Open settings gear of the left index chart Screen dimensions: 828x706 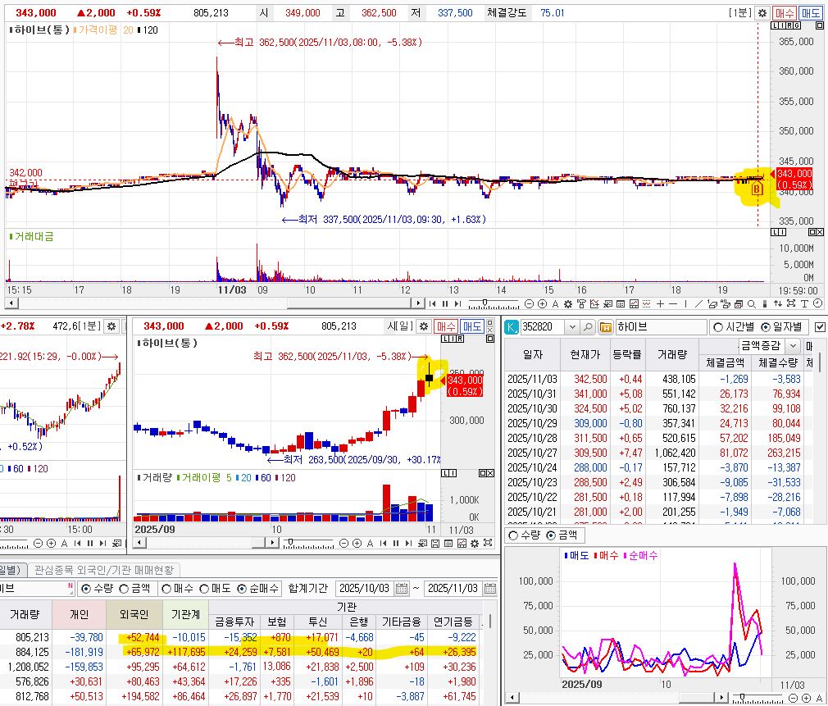(x=111, y=326)
